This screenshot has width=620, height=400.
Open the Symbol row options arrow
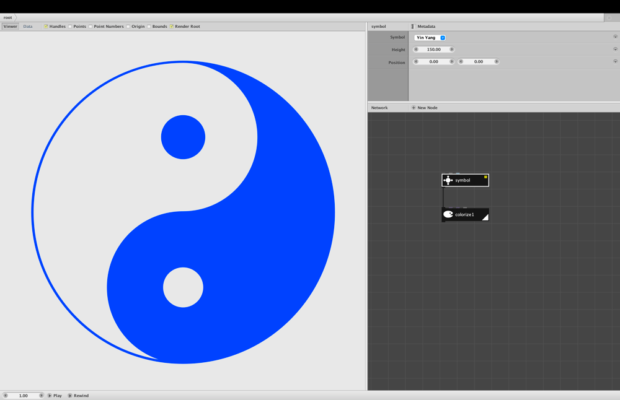click(615, 37)
